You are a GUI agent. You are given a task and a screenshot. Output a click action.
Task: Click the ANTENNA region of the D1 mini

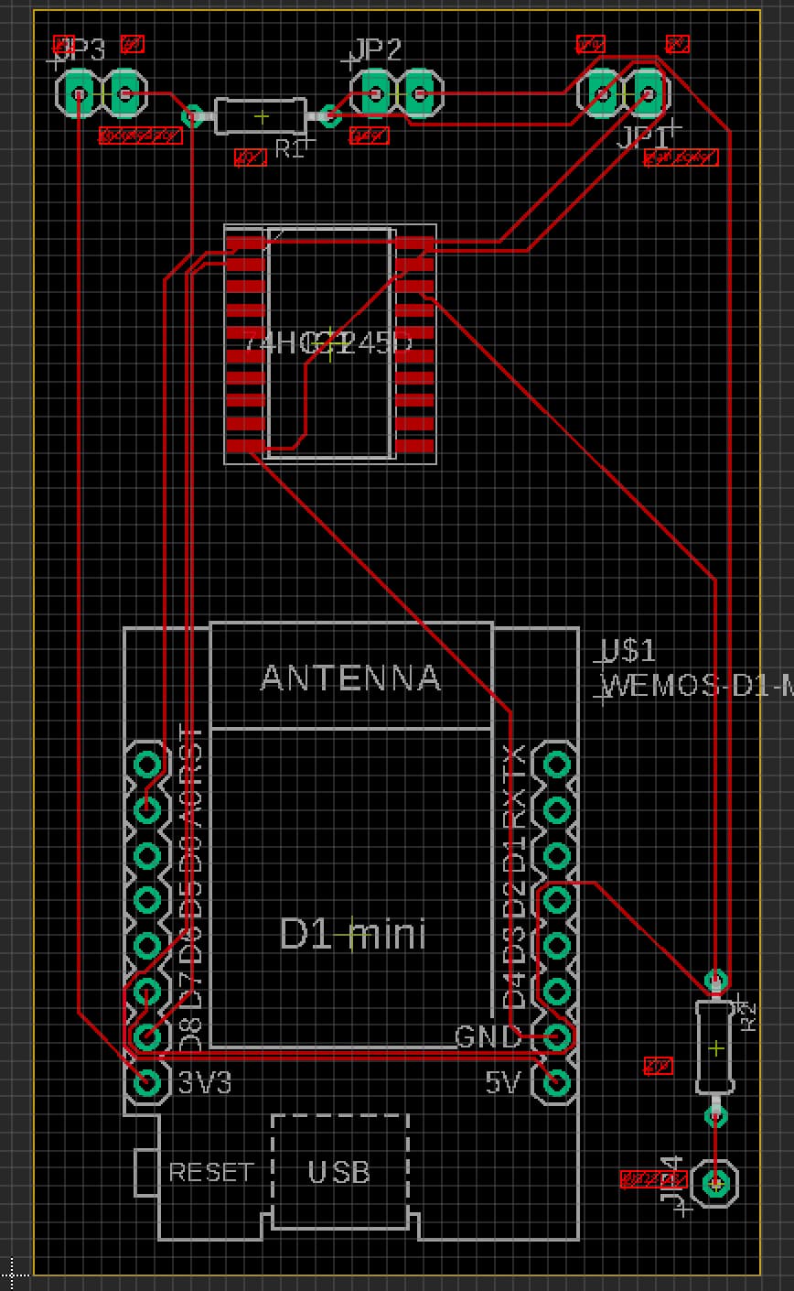pyautogui.click(x=350, y=678)
